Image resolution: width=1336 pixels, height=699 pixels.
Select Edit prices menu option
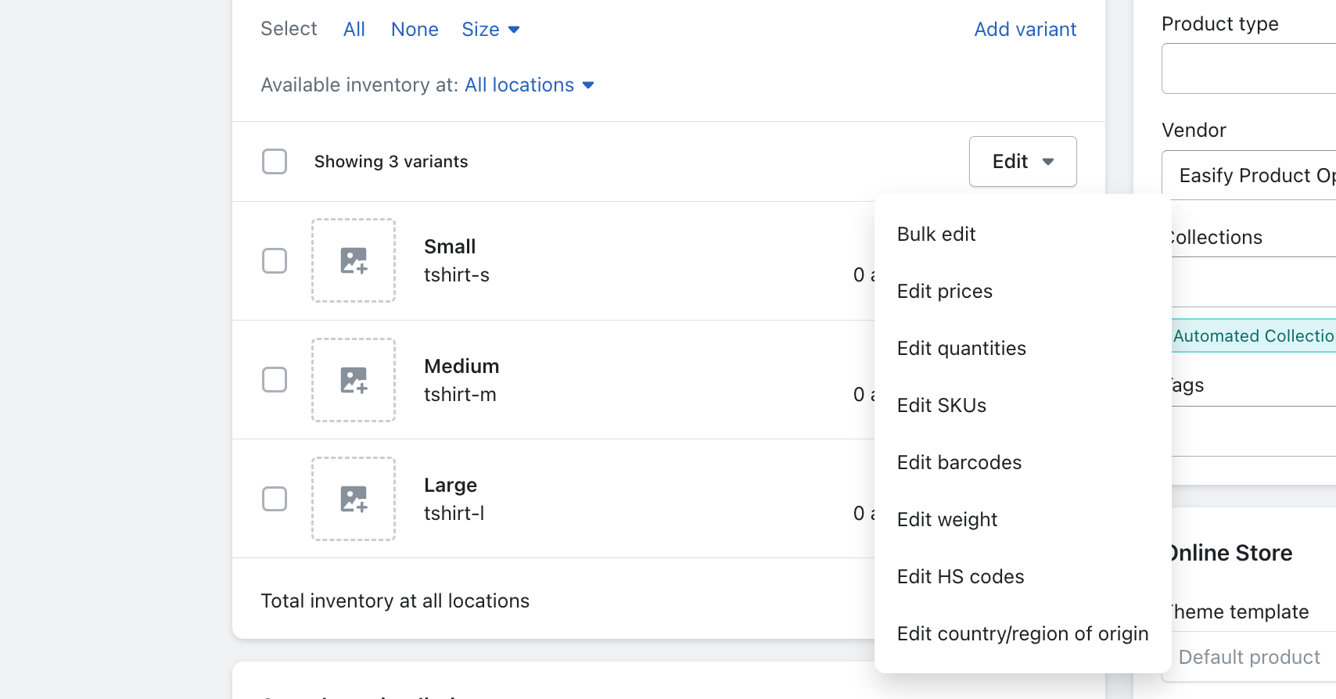pyautogui.click(x=945, y=292)
